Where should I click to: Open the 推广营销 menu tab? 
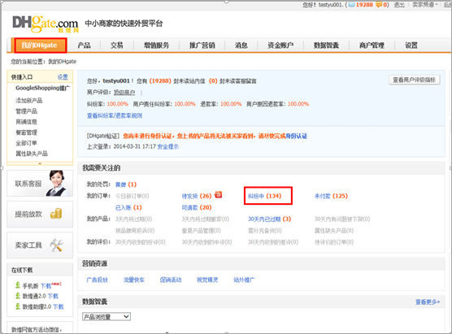(x=202, y=46)
